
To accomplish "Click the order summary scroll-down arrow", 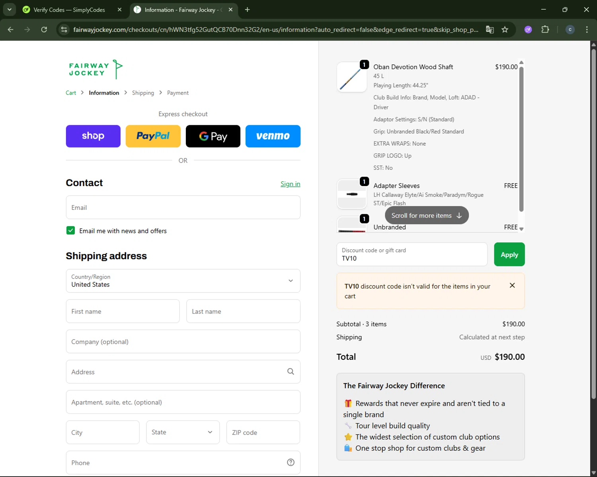I will point(521,229).
